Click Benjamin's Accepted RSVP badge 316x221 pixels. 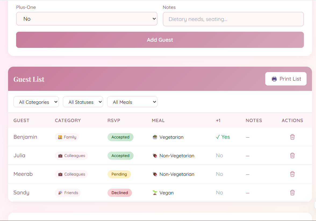[120, 137]
